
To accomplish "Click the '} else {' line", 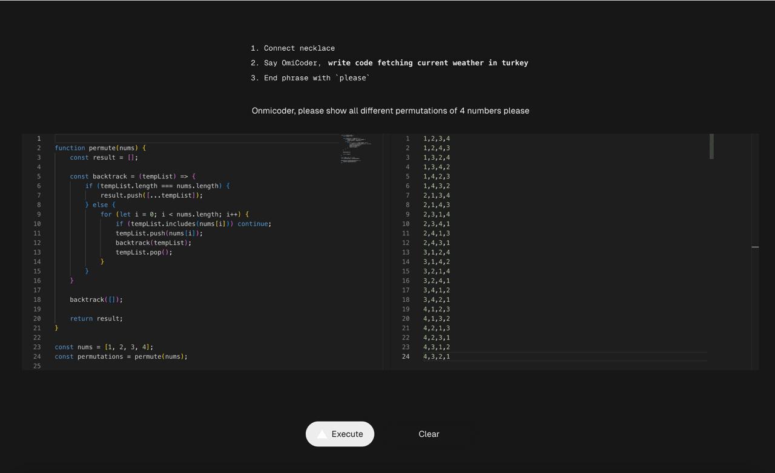I will (100, 204).
